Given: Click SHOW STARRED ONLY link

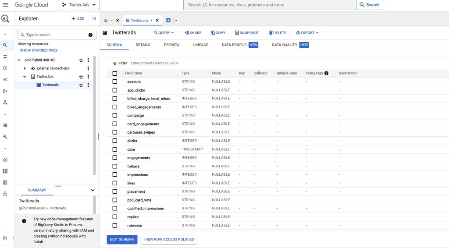Looking at the screenshot, I should pos(39,50).
